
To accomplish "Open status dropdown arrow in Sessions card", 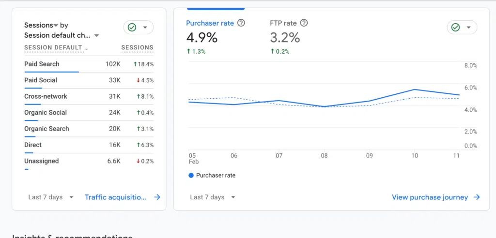I will pyautogui.click(x=145, y=28).
